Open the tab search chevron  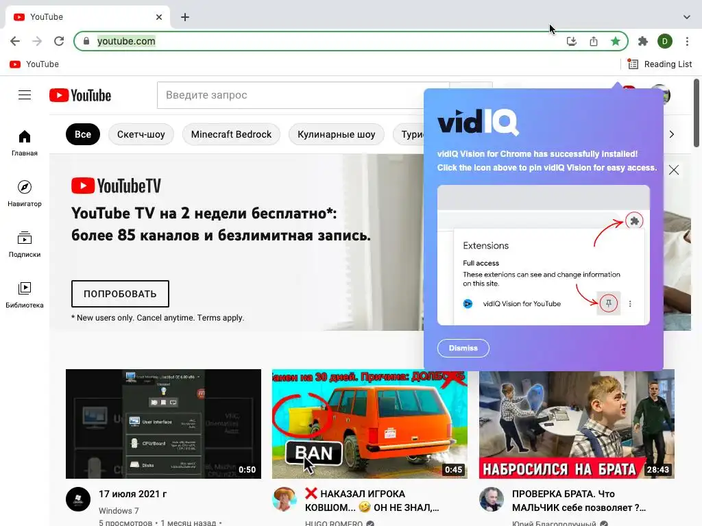click(687, 17)
